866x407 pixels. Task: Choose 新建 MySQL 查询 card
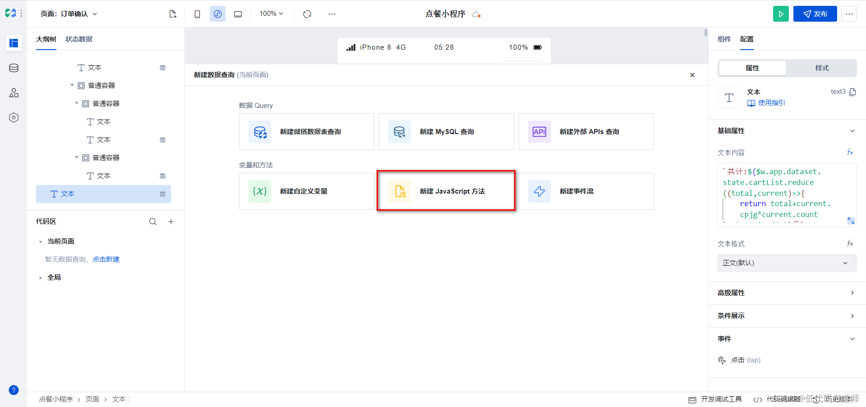pos(447,132)
